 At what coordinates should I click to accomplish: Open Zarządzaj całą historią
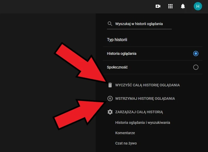pos(139,112)
